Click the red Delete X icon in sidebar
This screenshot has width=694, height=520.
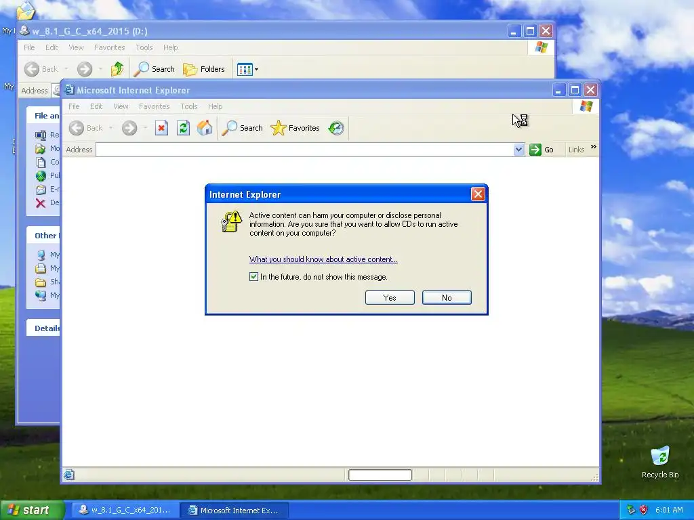[x=41, y=203]
